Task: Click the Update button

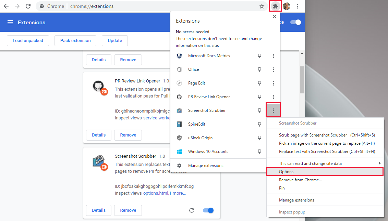Action: tap(115, 40)
